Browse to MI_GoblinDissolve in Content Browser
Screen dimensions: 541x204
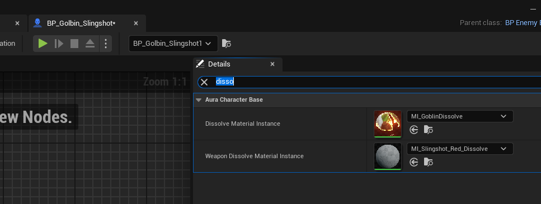pos(429,130)
